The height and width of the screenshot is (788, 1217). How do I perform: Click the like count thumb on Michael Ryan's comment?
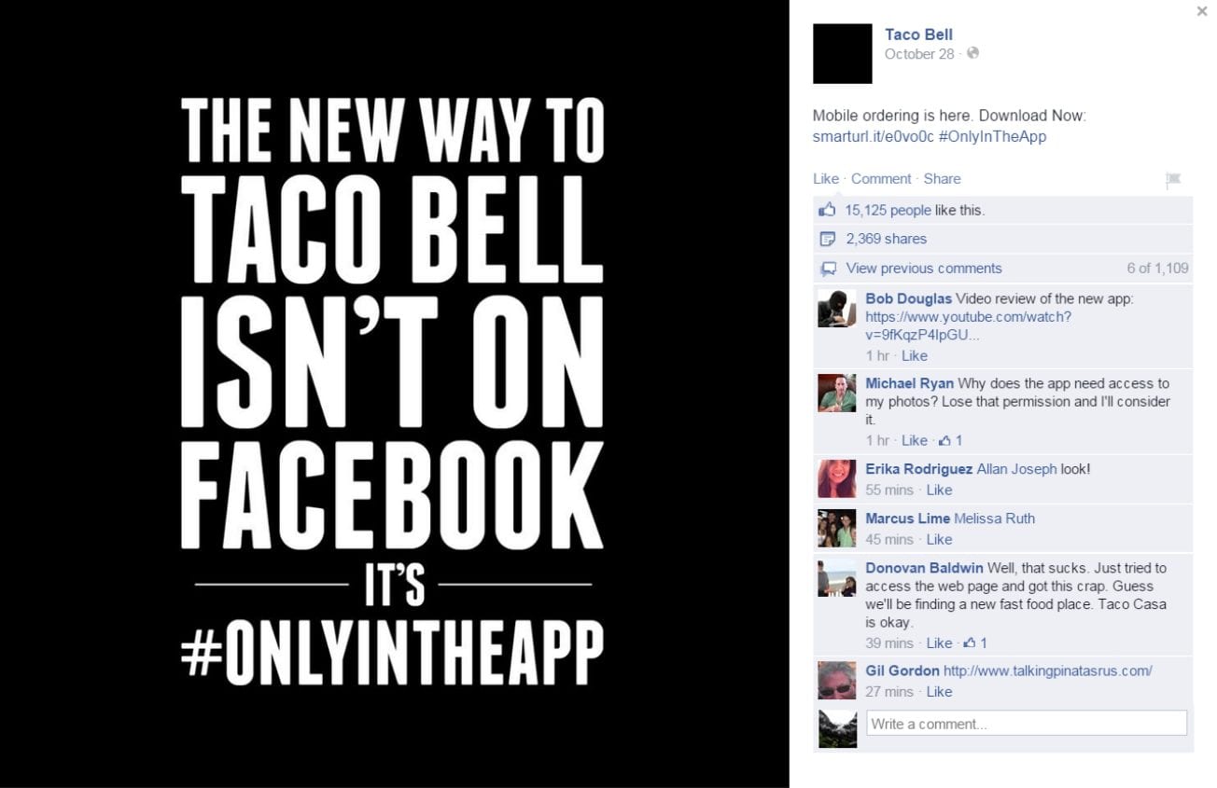[x=944, y=440]
